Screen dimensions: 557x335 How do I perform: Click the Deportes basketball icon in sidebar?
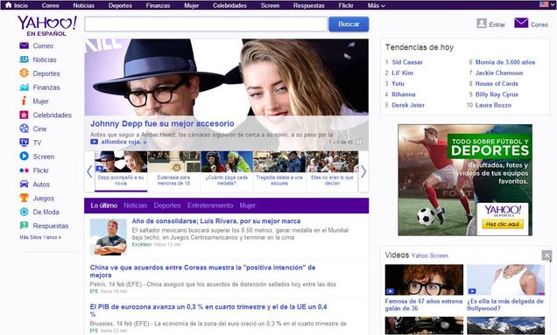tap(24, 73)
